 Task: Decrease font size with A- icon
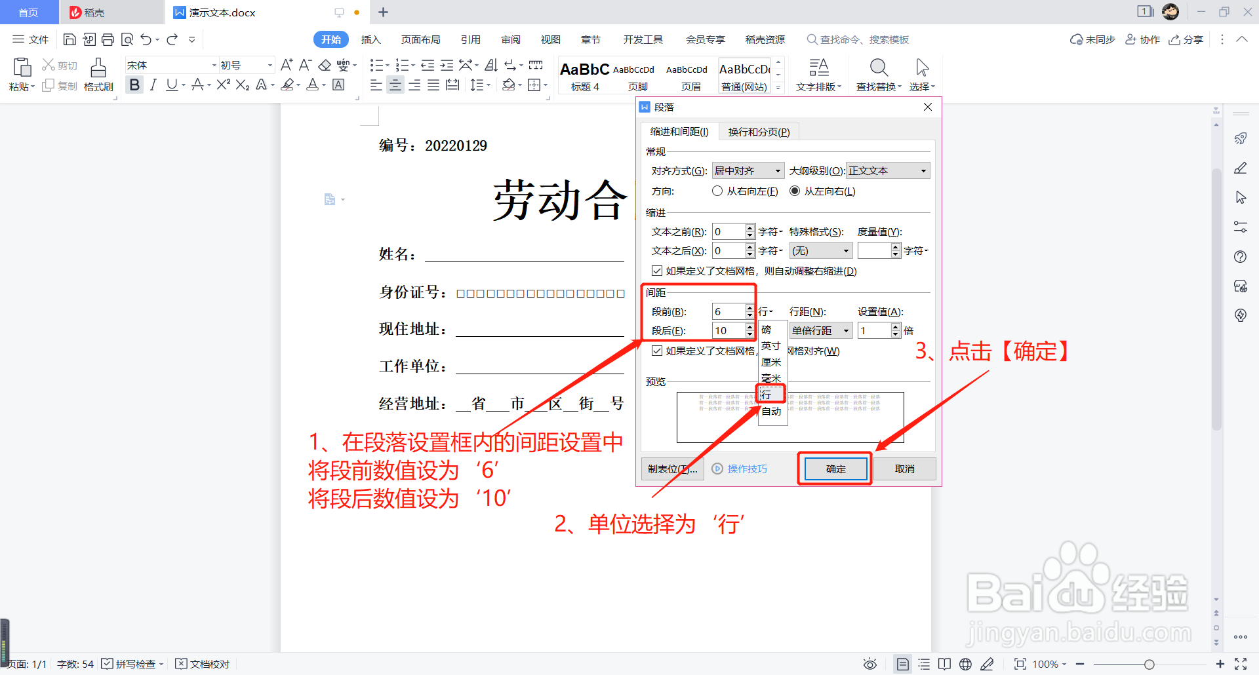tap(305, 65)
